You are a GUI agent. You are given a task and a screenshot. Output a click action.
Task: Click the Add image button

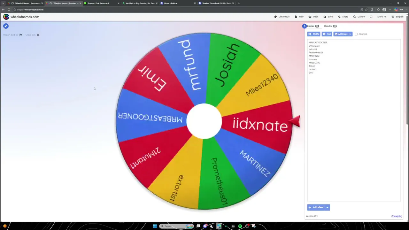click(341, 34)
